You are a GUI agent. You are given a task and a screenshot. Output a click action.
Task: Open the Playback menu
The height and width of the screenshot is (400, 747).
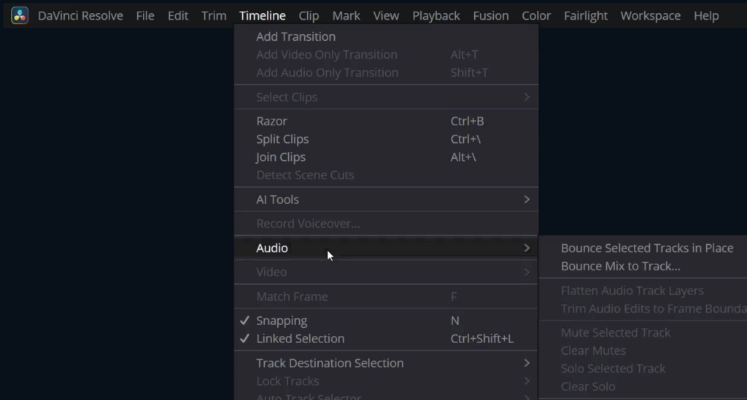(x=436, y=16)
